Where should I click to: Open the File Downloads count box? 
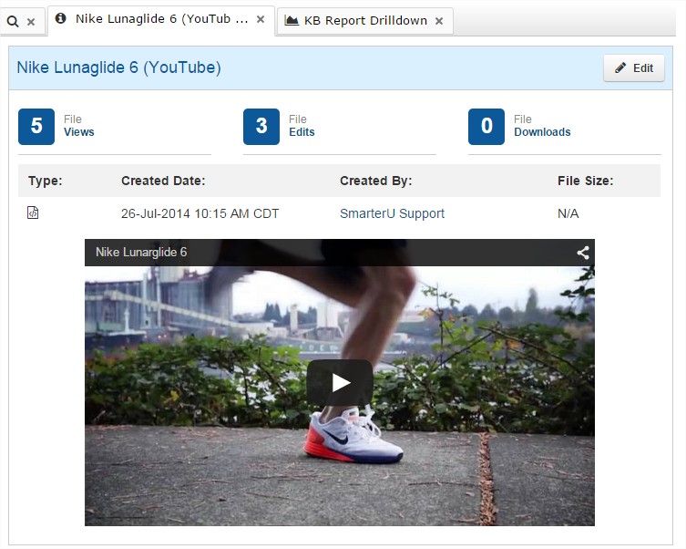coord(486,127)
